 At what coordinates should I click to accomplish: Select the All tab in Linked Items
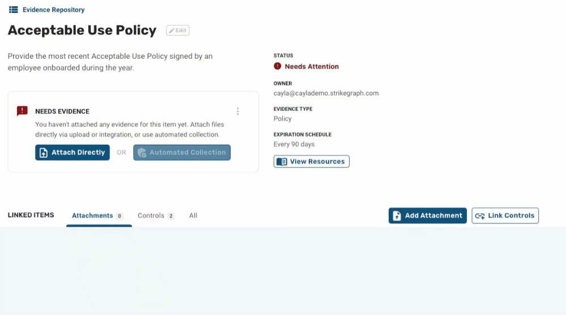(x=193, y=215)
